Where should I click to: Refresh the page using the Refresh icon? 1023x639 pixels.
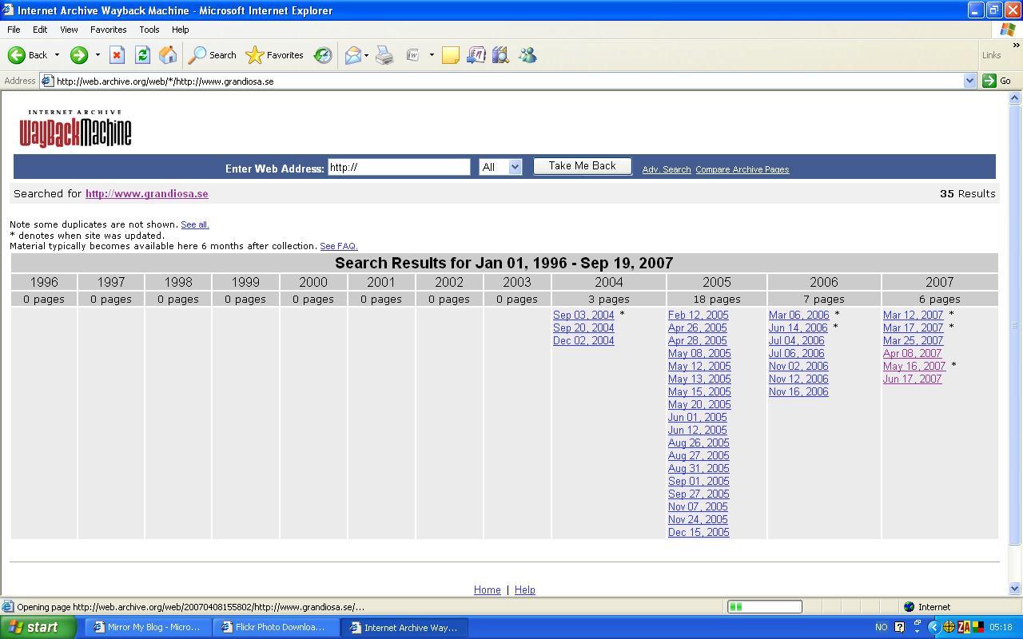click(x=142, y=55)
